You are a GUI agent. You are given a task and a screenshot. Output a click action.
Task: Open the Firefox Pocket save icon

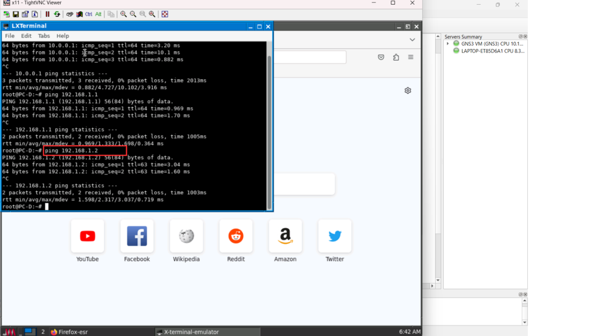(381, 57)
